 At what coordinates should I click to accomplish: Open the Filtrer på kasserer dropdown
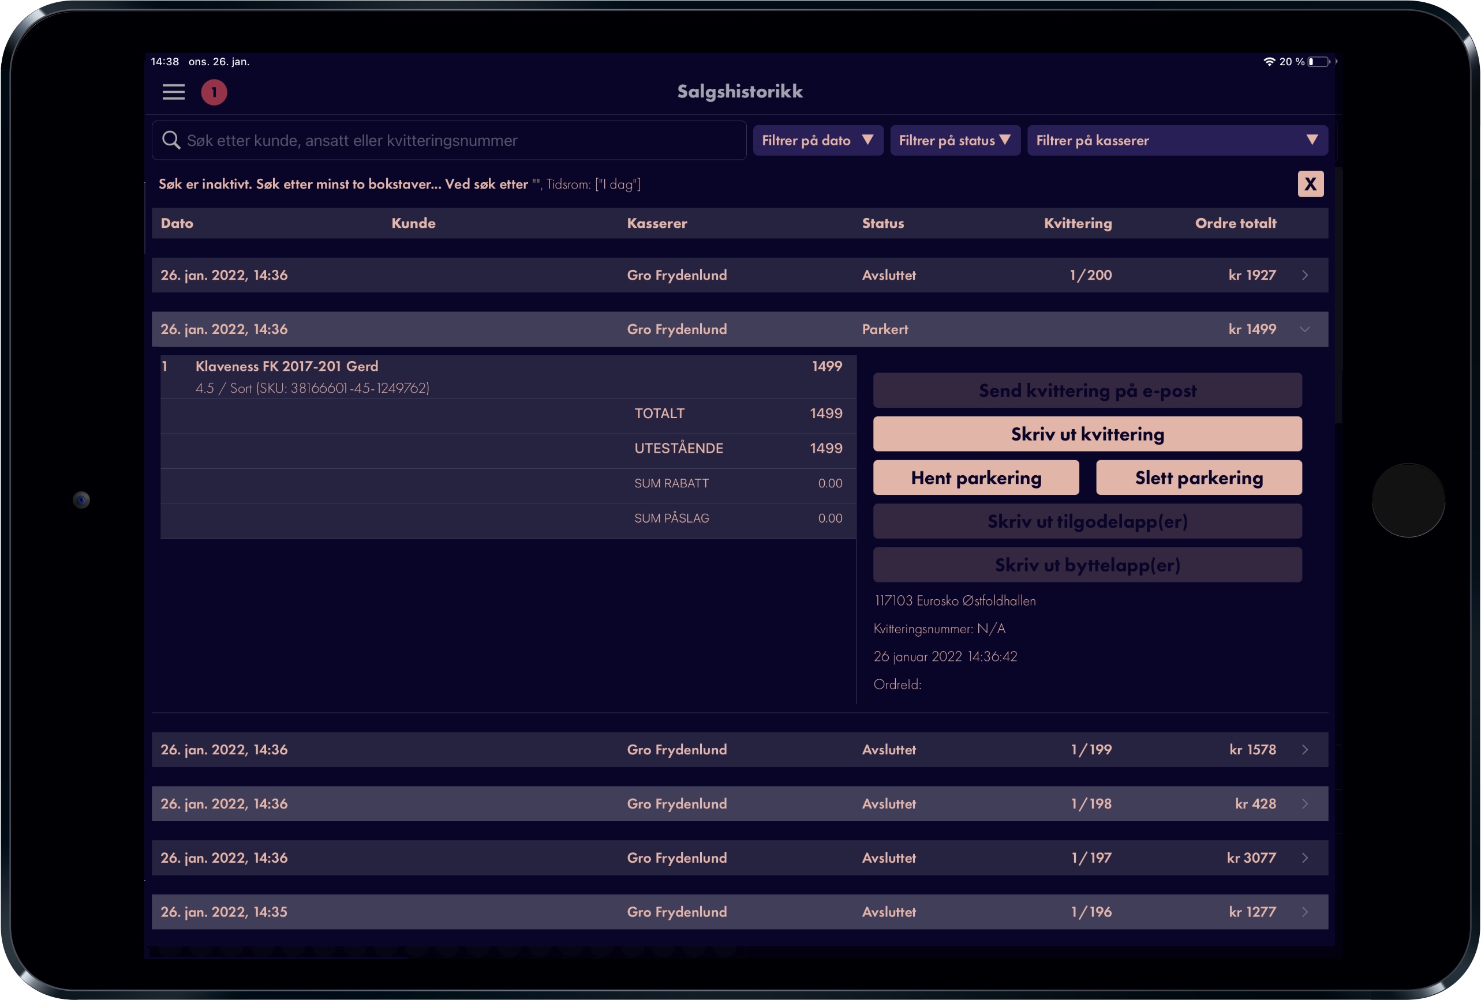click(x=1177, y=140)
